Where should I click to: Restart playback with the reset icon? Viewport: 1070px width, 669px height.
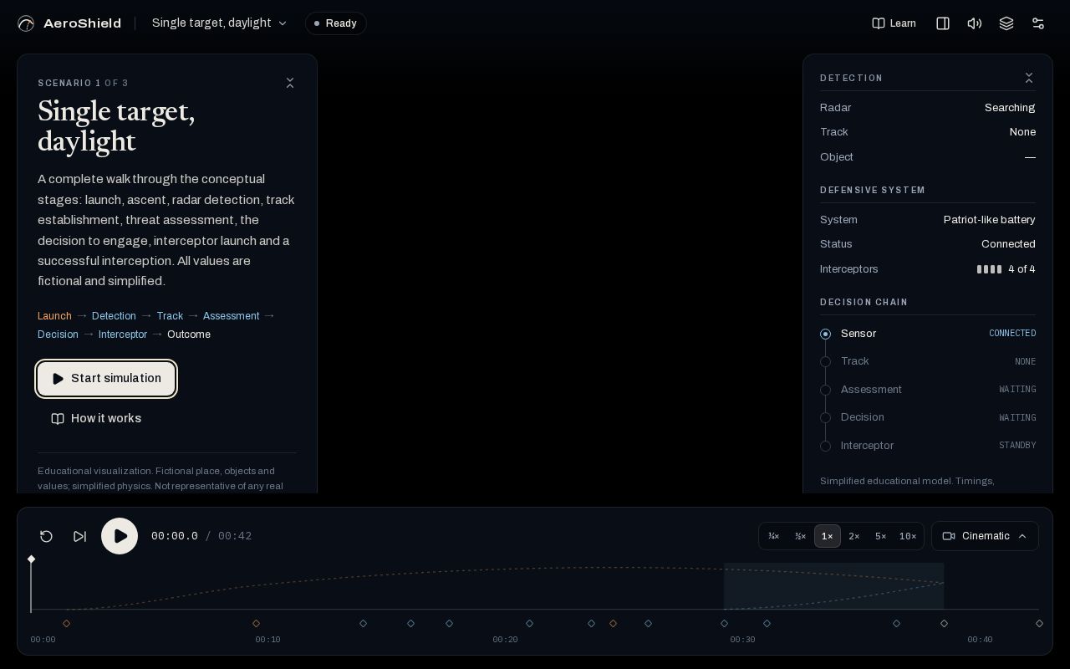(x=47, y=536)
